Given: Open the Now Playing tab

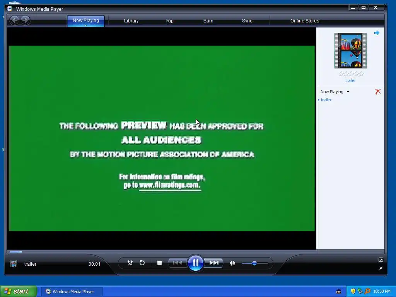Looking at the screenshot, I should [x=85, y=20].
